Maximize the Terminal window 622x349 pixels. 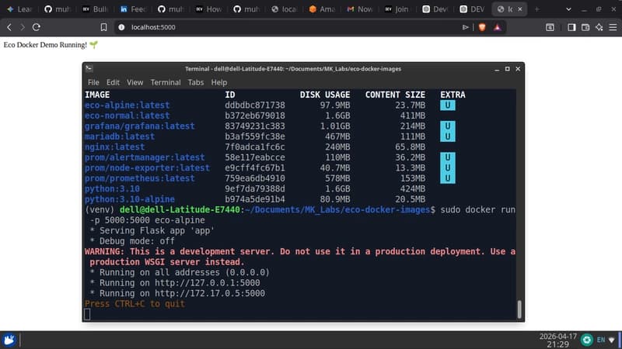508,69
